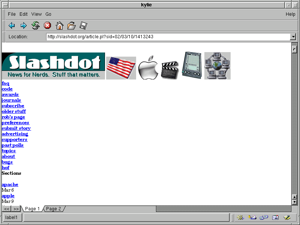Follow the about link
300x225 pixels.
click(8, 156)
